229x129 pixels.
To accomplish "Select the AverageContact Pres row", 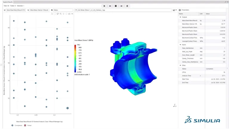I will tap(202, 41).
